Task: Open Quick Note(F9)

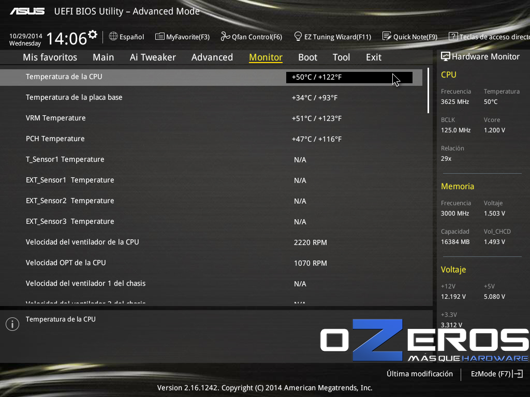Action: [x=410, y=37]
